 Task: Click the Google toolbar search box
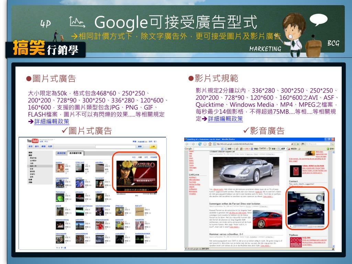207,149
